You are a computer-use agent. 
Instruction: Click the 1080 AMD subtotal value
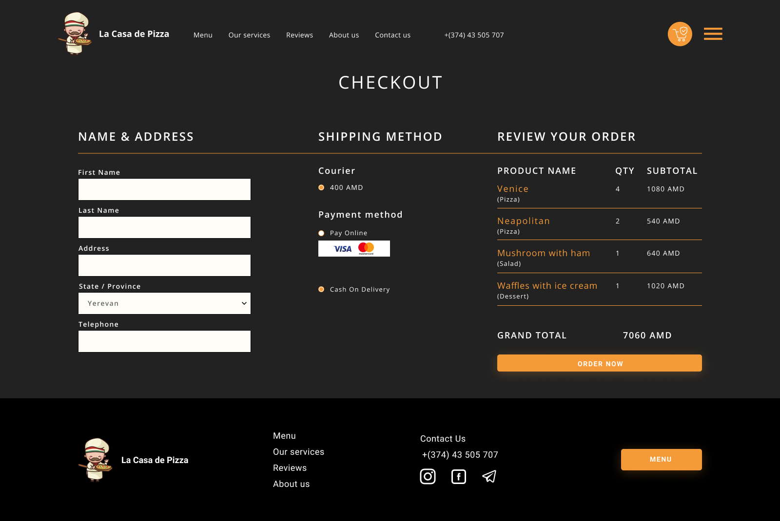(665, 189)
